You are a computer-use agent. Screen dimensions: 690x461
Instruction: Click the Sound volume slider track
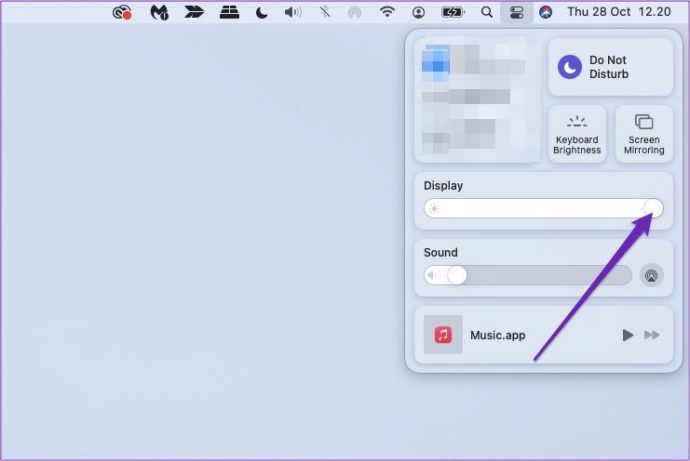point(528,275)
